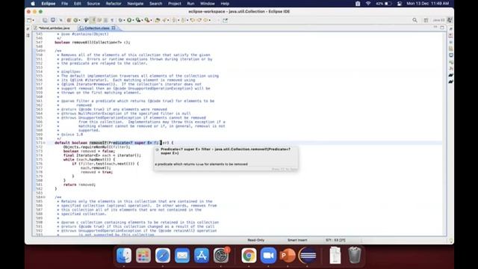Click the Wi-Fi icon in the macOS menu bar
This screenshot has height=269, width=478.
coord(368,4)
